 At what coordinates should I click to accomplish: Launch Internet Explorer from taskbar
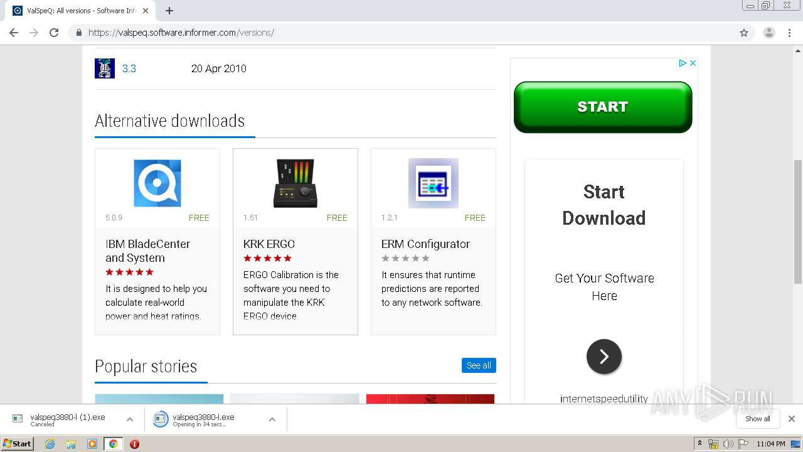click(50, 444)
